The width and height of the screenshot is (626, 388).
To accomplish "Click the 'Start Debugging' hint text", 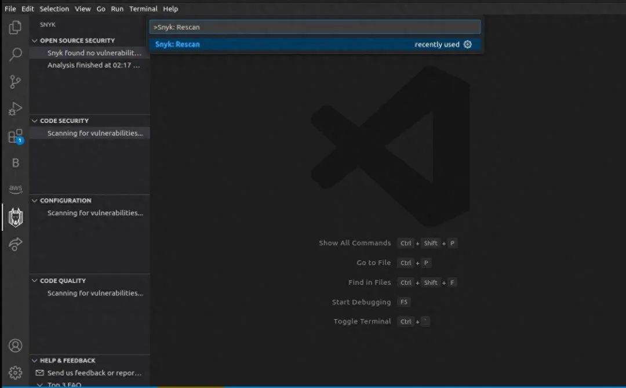I will click(361, 302).
